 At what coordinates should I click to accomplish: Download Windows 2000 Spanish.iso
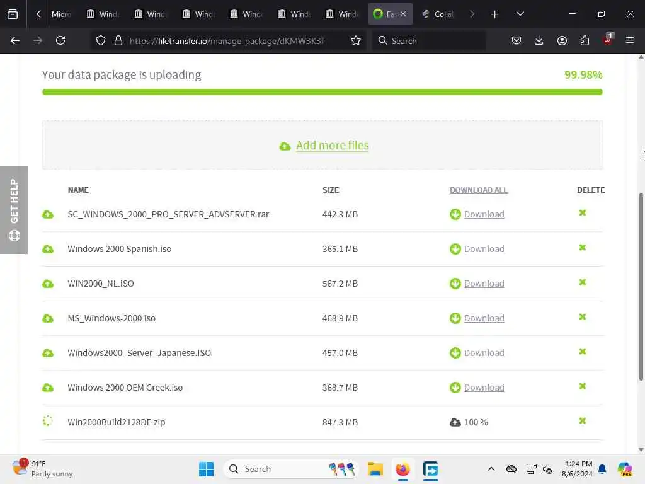click(x=484, y=249)
